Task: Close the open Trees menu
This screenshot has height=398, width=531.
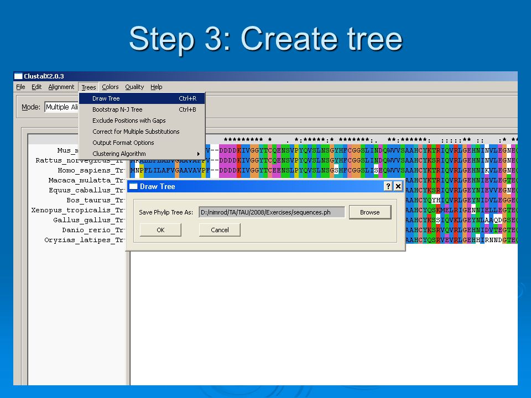Action: pyautogui.click(x=88, y=87)
